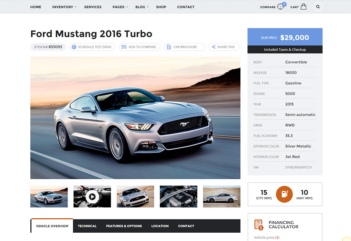Click the Gasoline fuel type value
Viewport: 351px width, 241px height.
pos(293,83)
